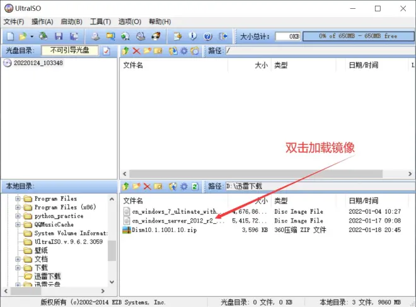
Task: Click the disc pane gear settings icon
Action: (184, 50)
